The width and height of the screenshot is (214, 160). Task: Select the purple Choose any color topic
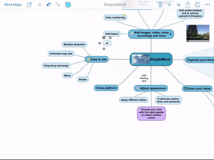[x=151, y=113]
